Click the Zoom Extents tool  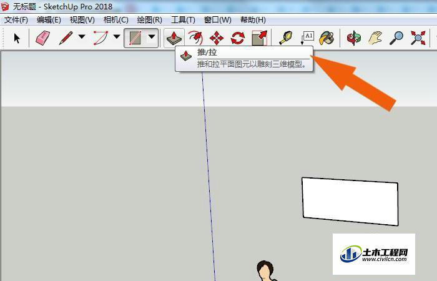point(418,38)
